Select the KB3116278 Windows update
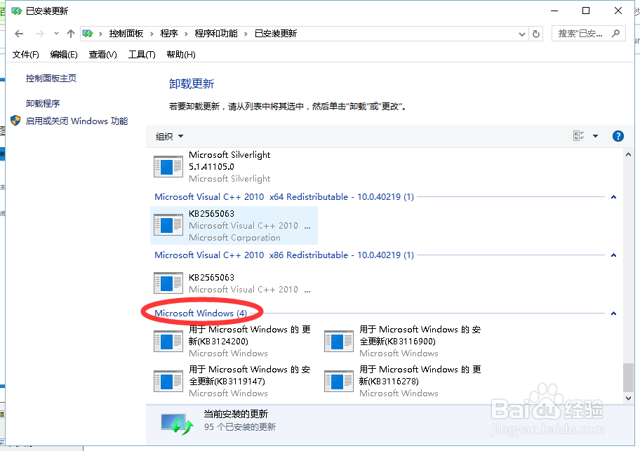 click(404, 382)
